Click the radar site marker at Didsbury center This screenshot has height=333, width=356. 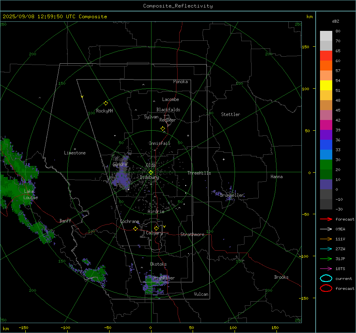click(x=151, y=173)
